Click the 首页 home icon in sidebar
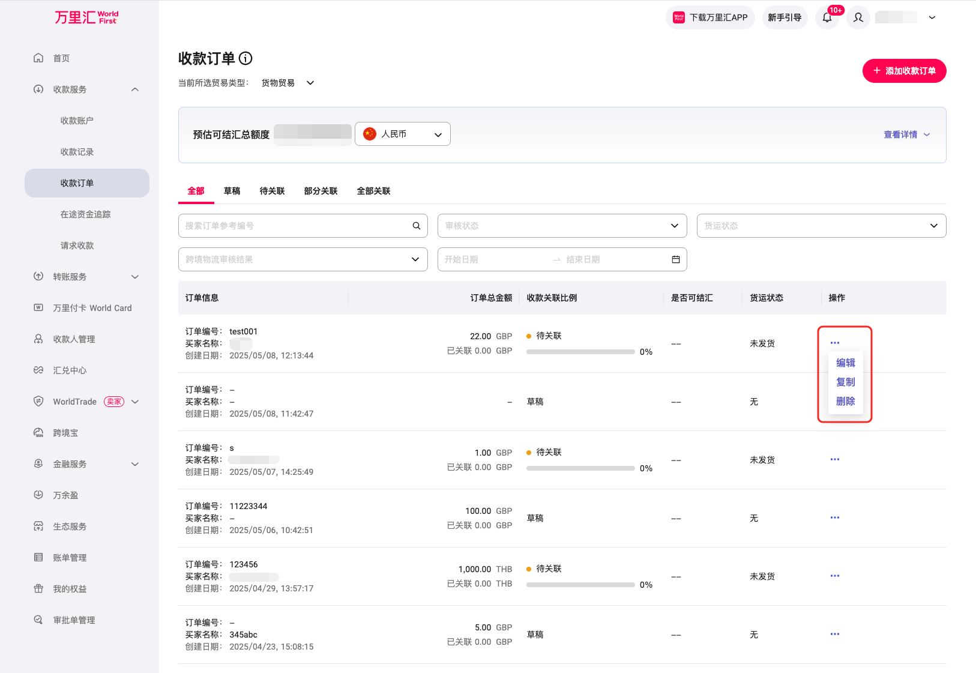This screenshot has width=976, height=673. tap(38, 58)
